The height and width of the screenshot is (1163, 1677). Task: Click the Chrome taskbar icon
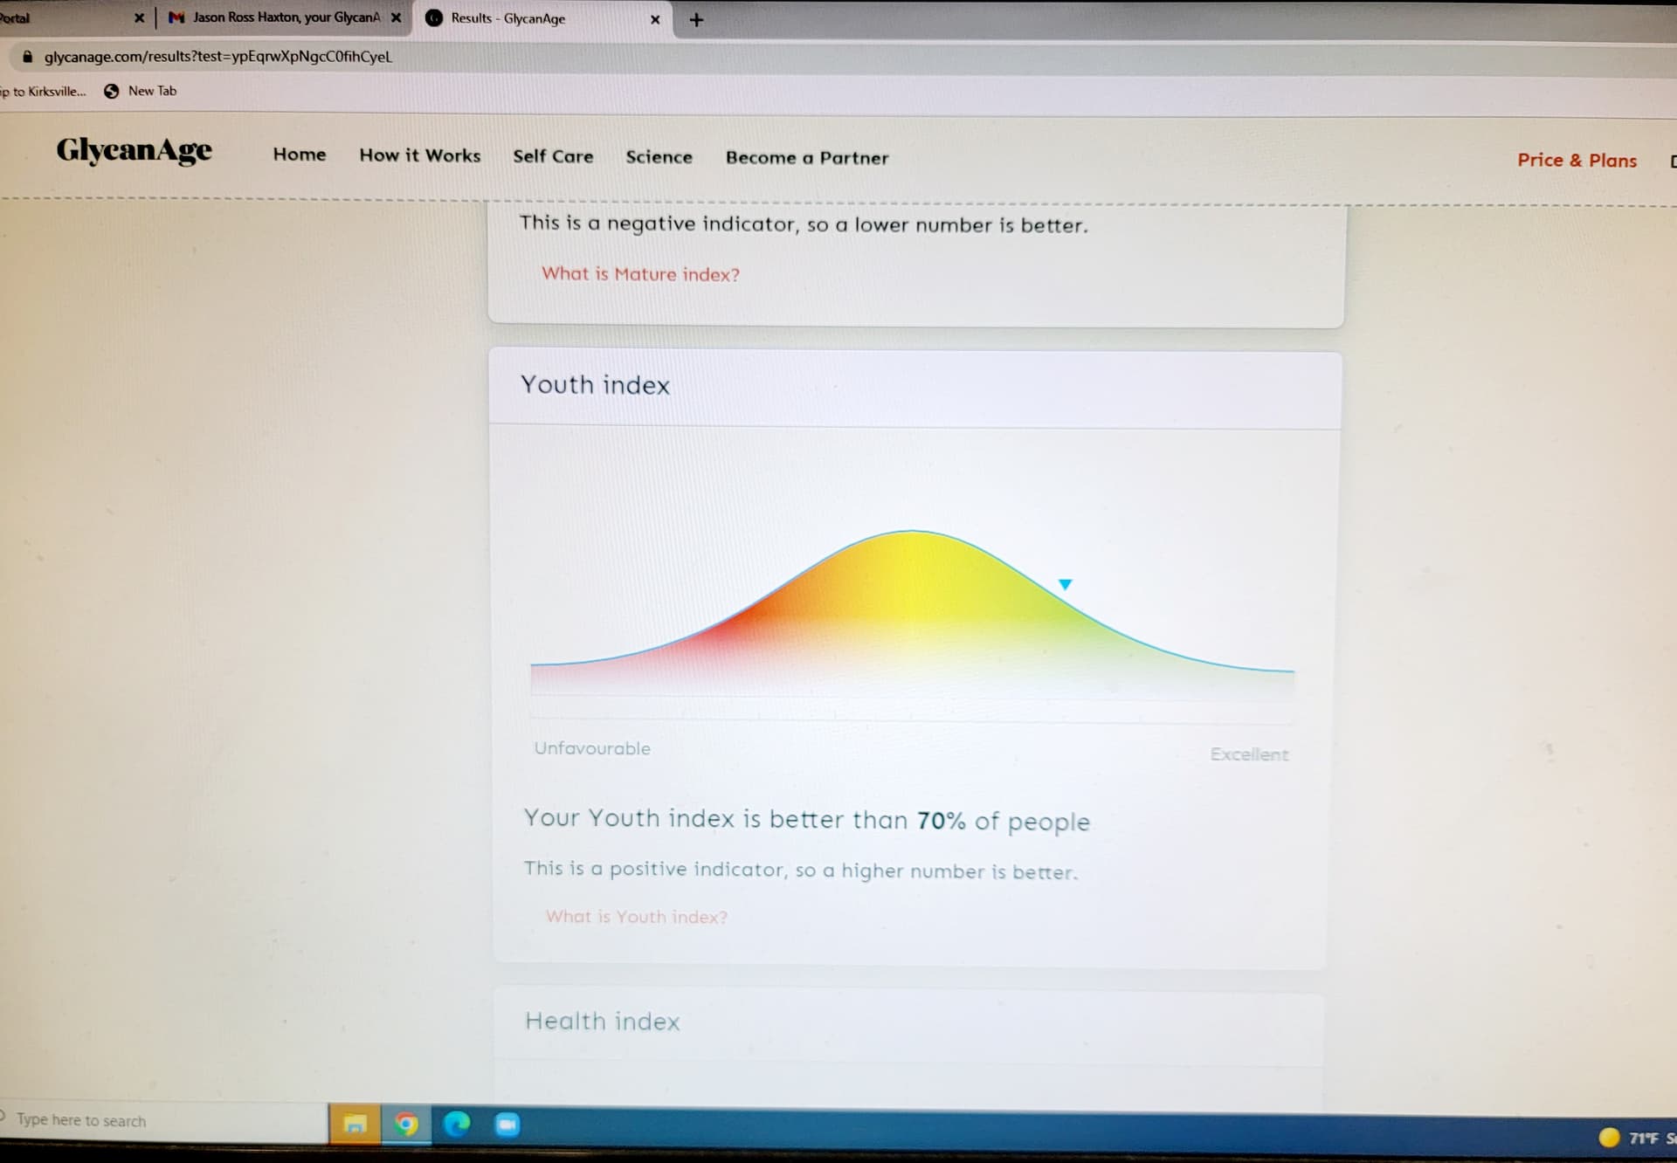pos(406,1125)
